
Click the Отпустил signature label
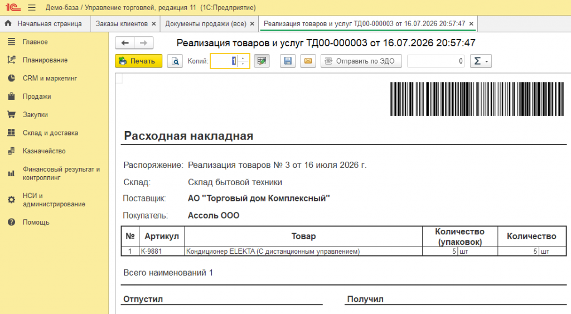(x=143, y=299)
